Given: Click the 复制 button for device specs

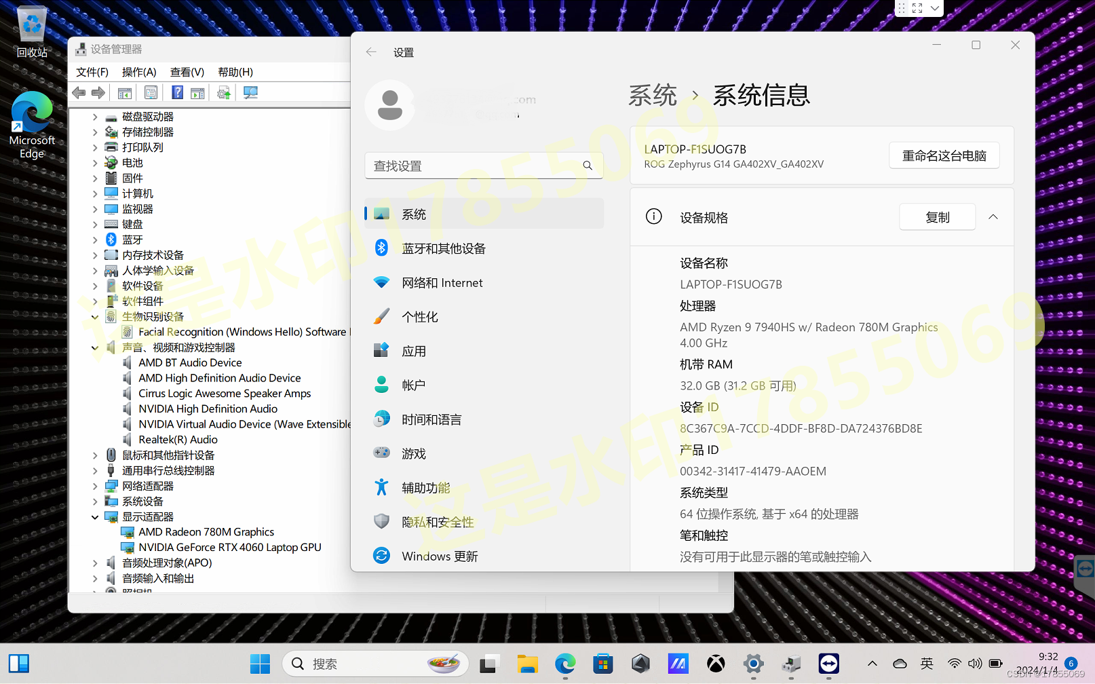Looking at the screenshot, I should coord(938,217).
